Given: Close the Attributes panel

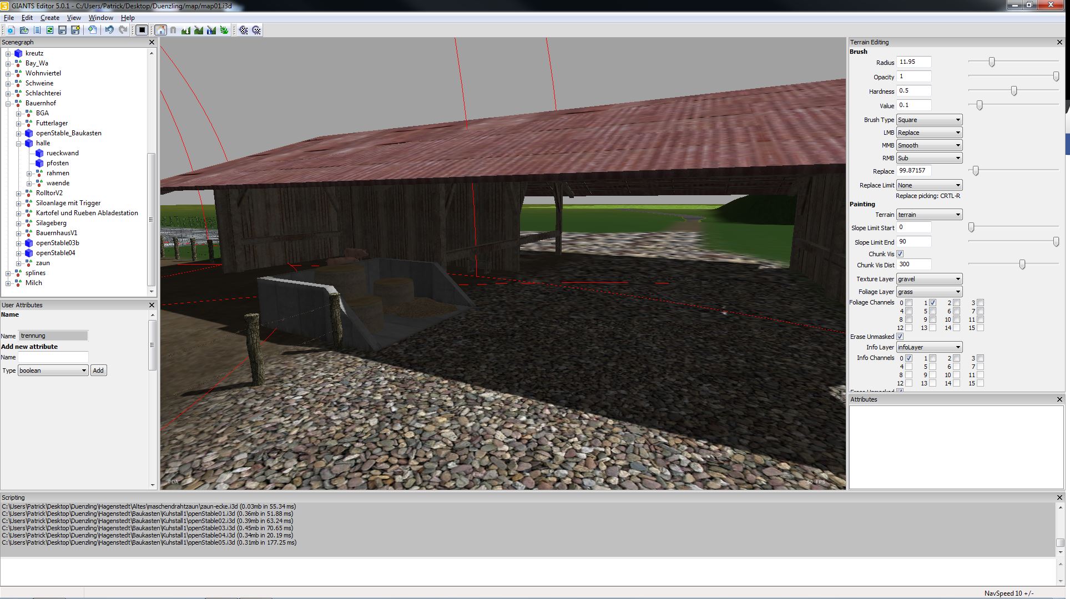Looking at the screenshot, I should [x=1059, y=399].
